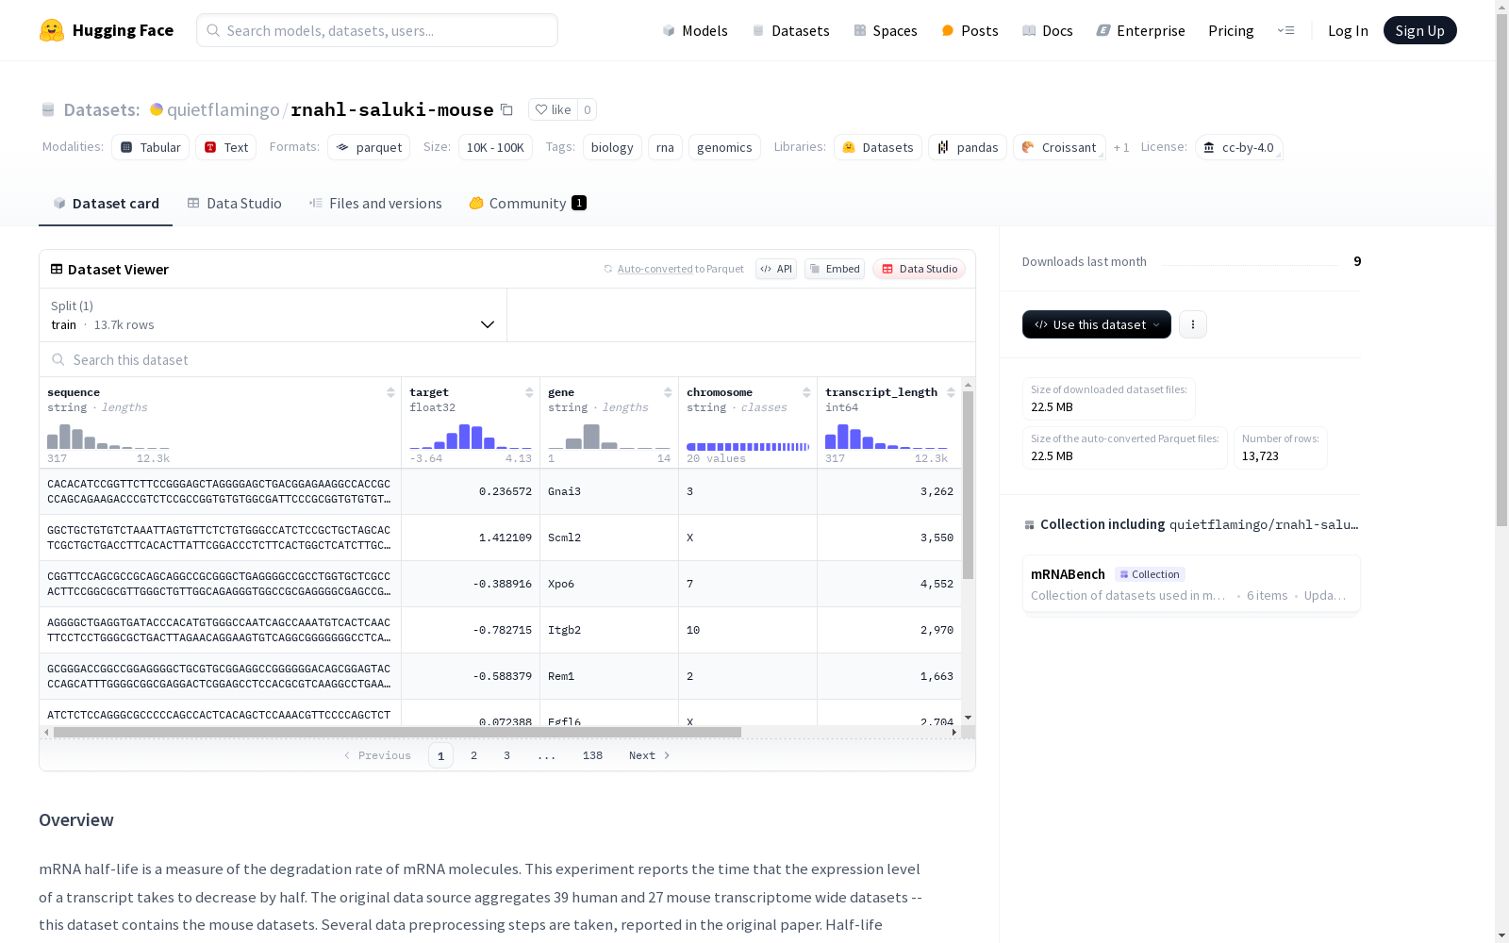Open the three-dot dataset options menu
The height and width of the screenshot is (943, 1509).
point(1193,324)
